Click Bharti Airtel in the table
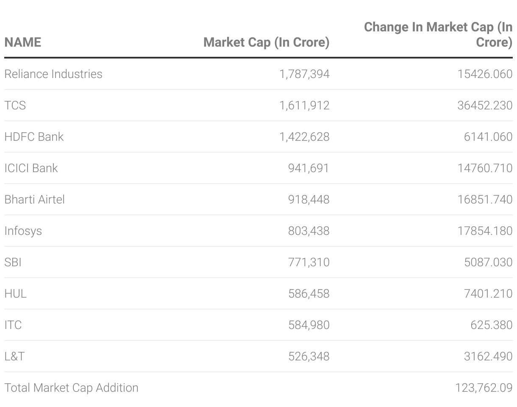This screenshot has height=407, width=517. pos(35,199)
